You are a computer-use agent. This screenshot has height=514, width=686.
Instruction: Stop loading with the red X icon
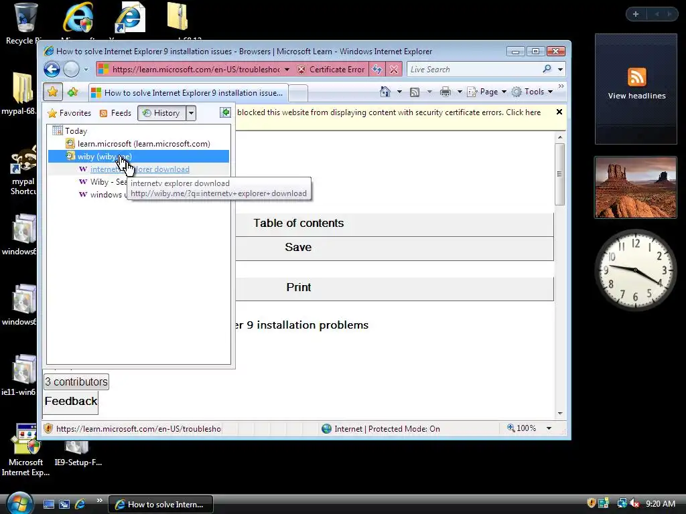[x=394, y=70]
